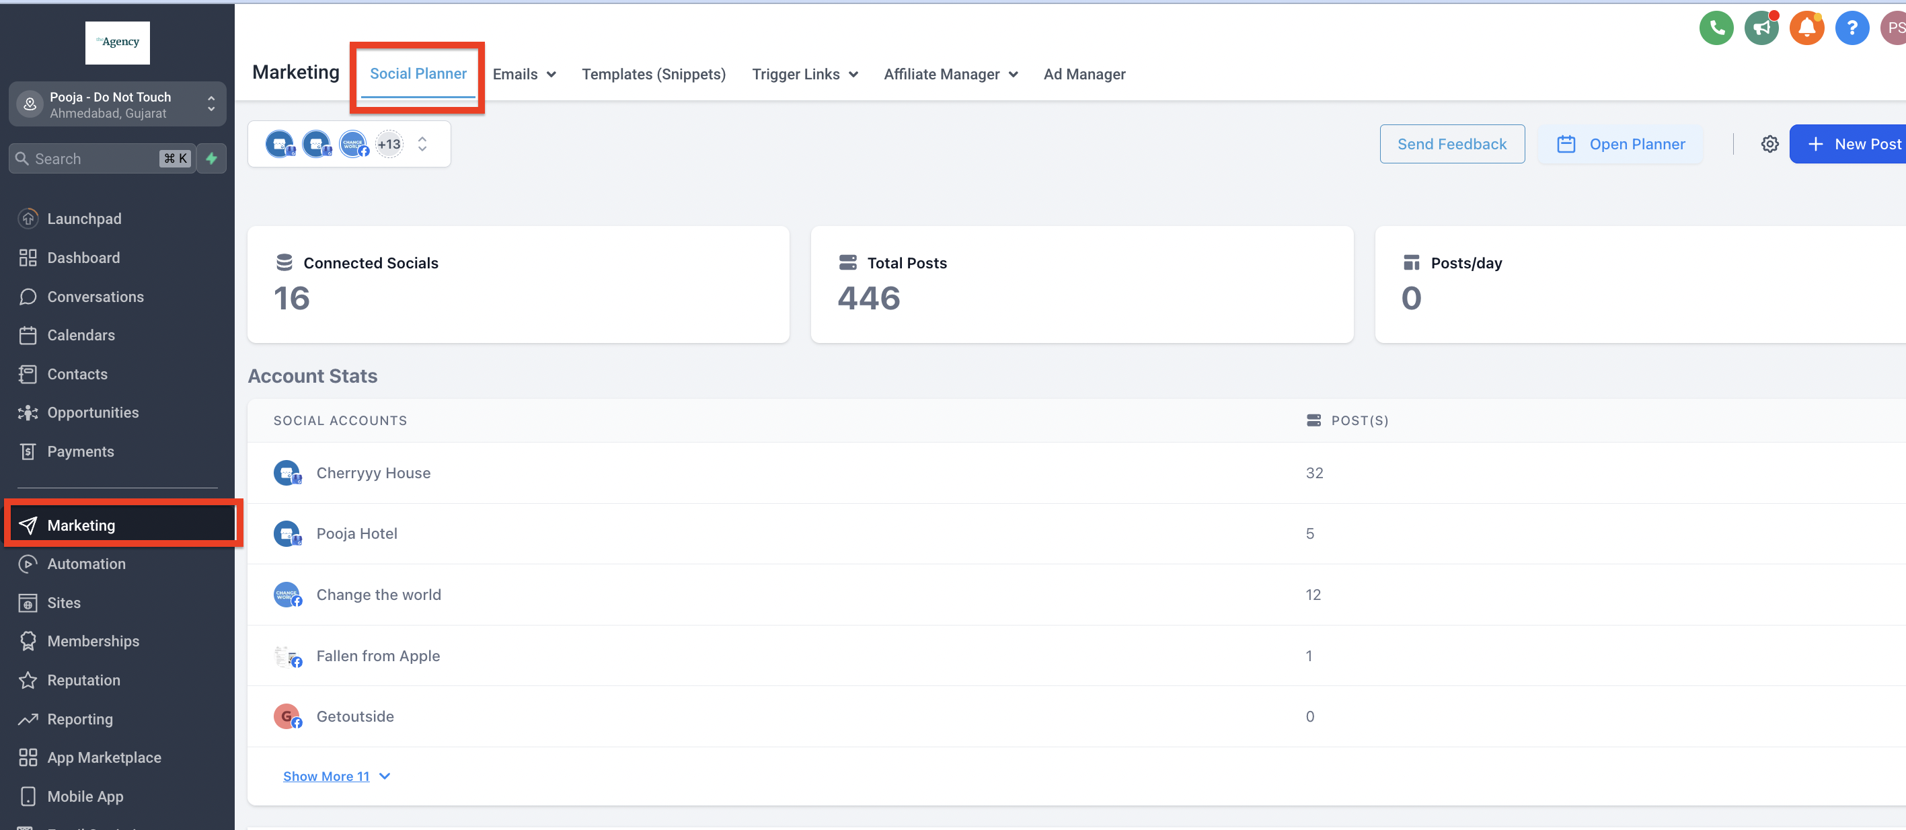This screenshot has width=1906, height=830.
Task: Open Social Planner settings gear icon
Action: coord(1769,144)
